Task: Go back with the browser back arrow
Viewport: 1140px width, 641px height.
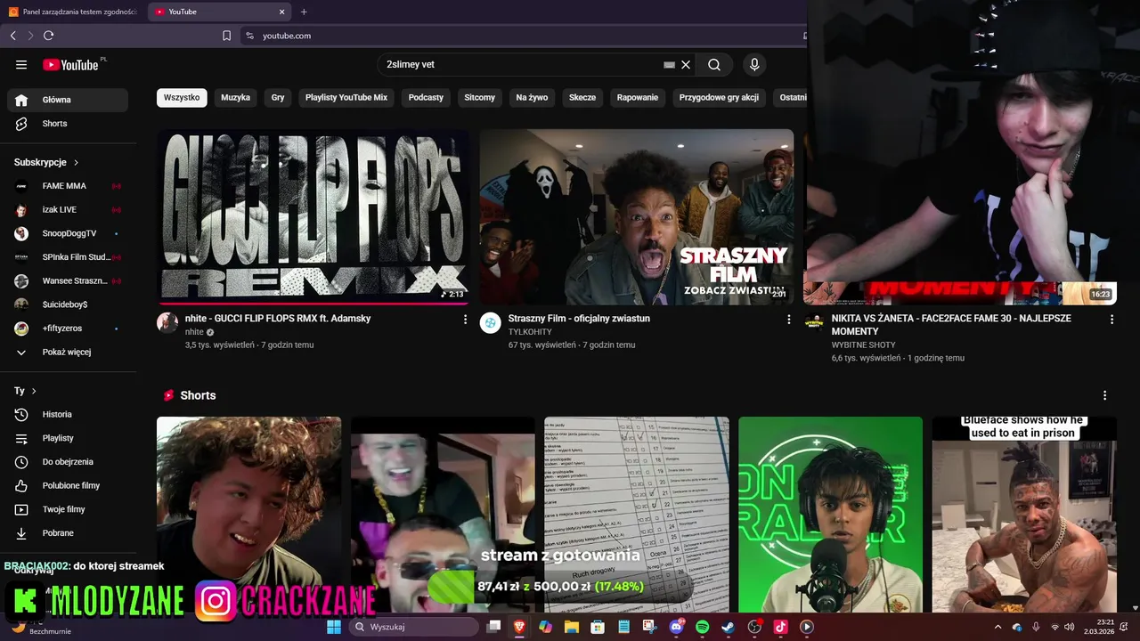Action: tap(13, 36)
